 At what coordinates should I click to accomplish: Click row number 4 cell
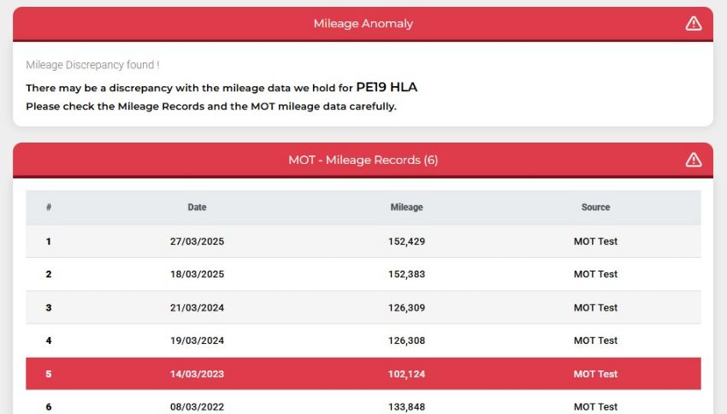tap(49, 341)
